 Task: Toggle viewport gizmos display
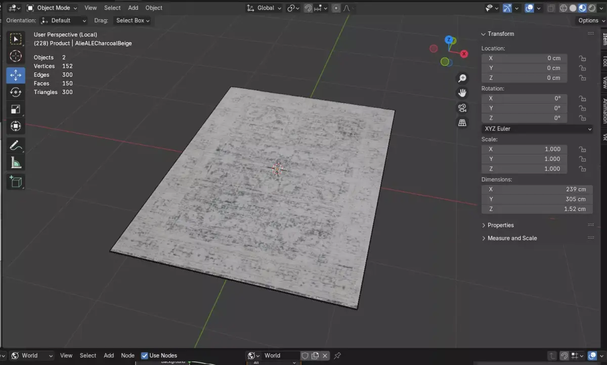(x=507, y=8)
